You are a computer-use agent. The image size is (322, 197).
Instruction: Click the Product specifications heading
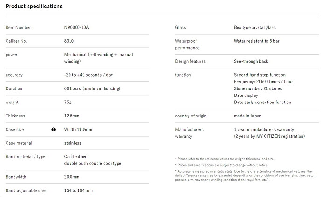click(34, 7)
